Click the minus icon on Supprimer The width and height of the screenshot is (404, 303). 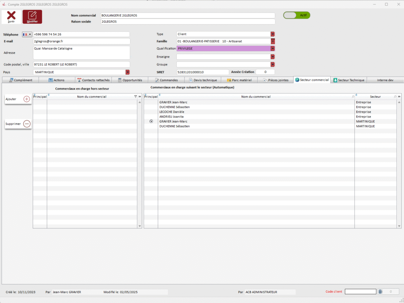27,124
